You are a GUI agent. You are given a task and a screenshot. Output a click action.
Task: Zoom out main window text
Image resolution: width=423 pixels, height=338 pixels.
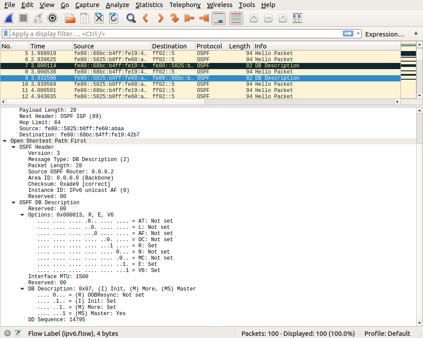coord(268,18)
